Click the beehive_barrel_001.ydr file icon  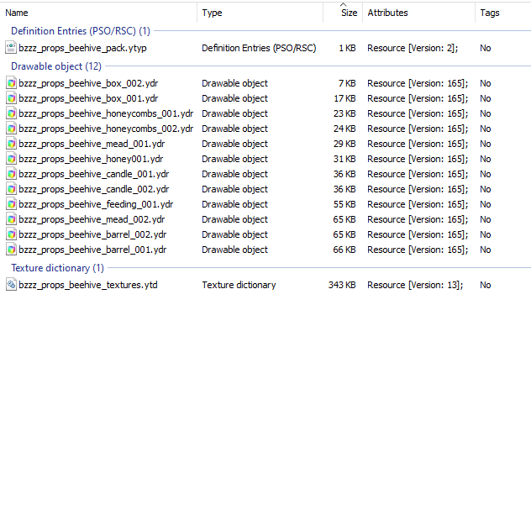pyautogui.click(x=11, y=250)
